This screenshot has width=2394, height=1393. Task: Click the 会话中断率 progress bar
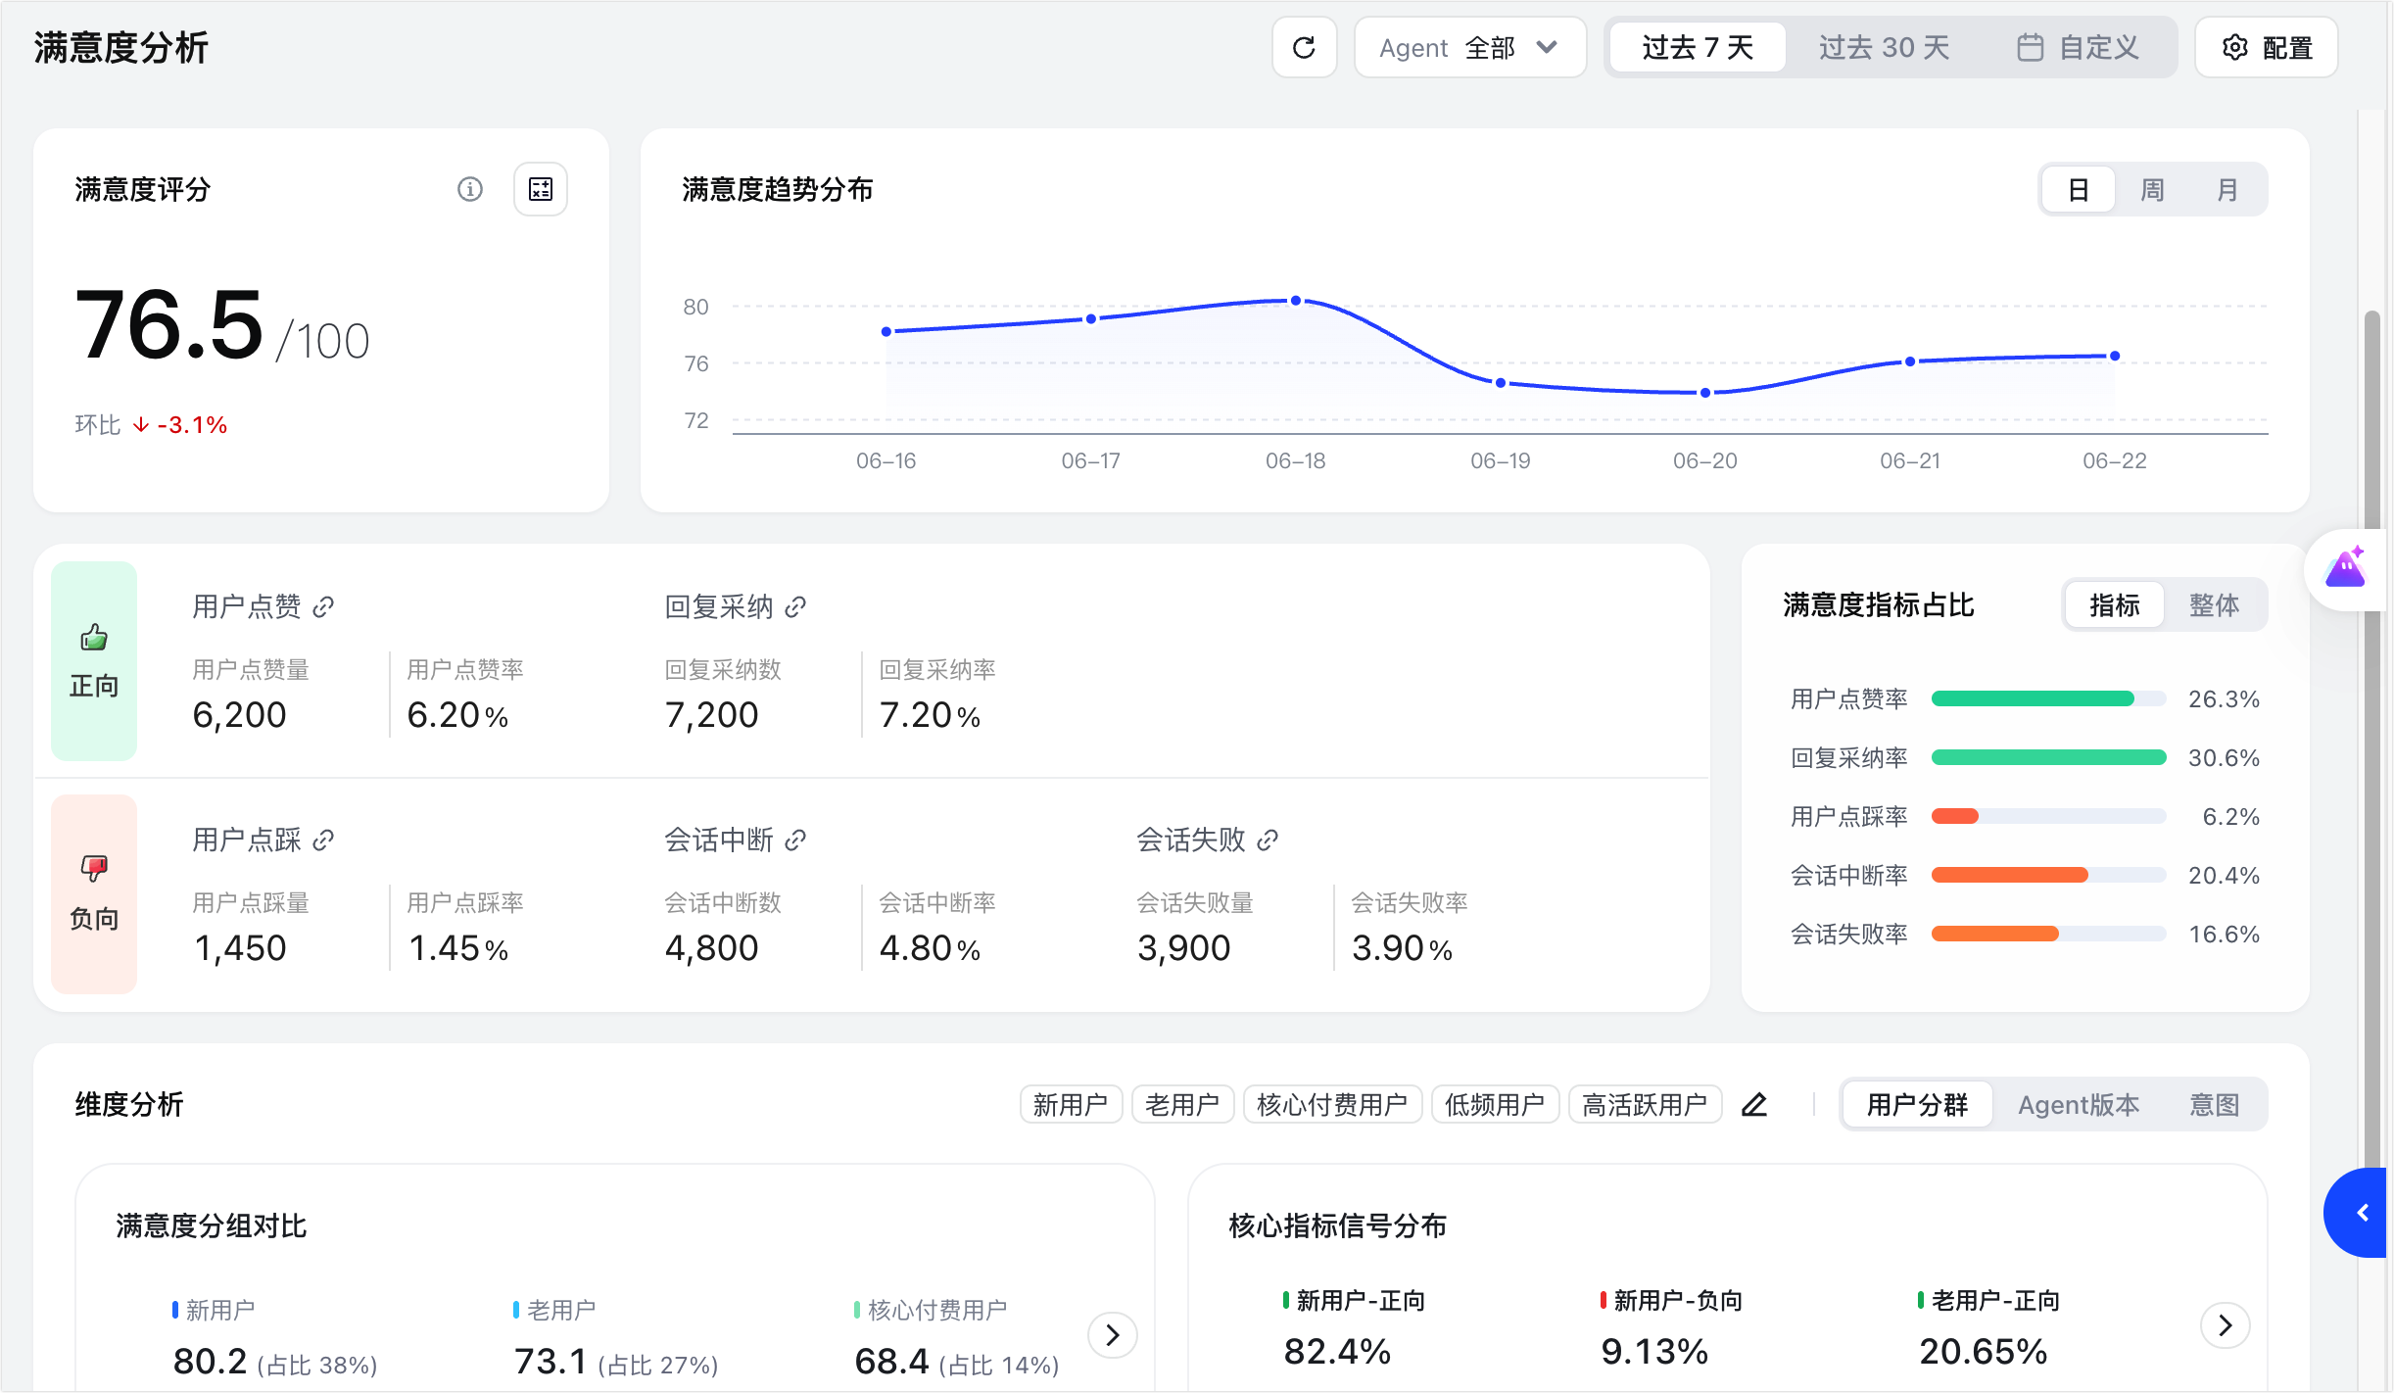click(2048, 875)
